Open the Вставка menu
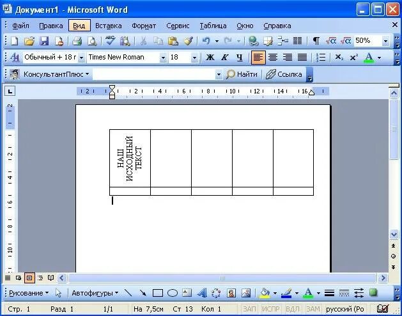Viewport: 402px width, 316px height. point(108,26)
